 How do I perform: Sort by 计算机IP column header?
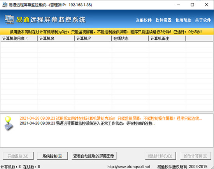(93, 38)
